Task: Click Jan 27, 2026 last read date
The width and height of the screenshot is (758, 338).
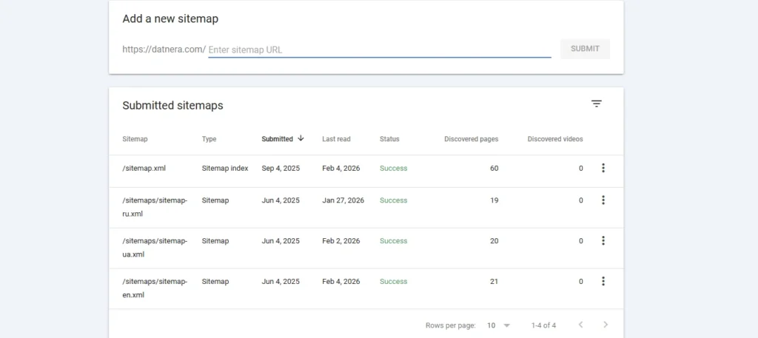Action: (x=343, y=200)
